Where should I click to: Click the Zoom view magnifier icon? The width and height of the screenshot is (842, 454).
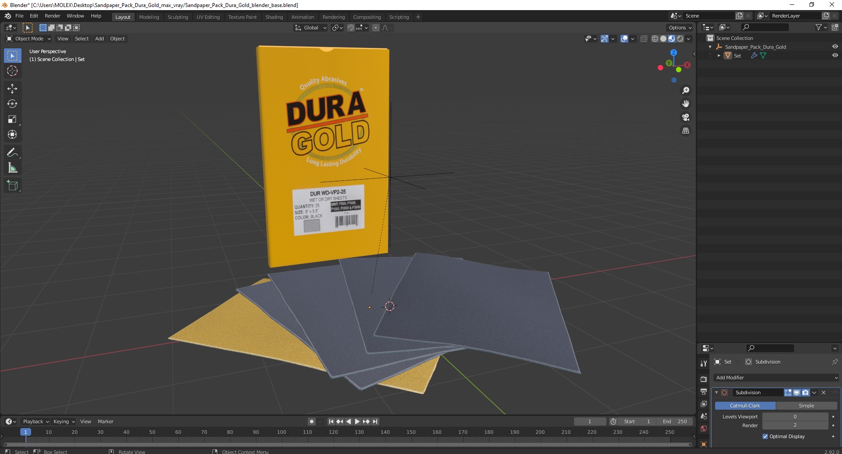(x=686, y=90)
